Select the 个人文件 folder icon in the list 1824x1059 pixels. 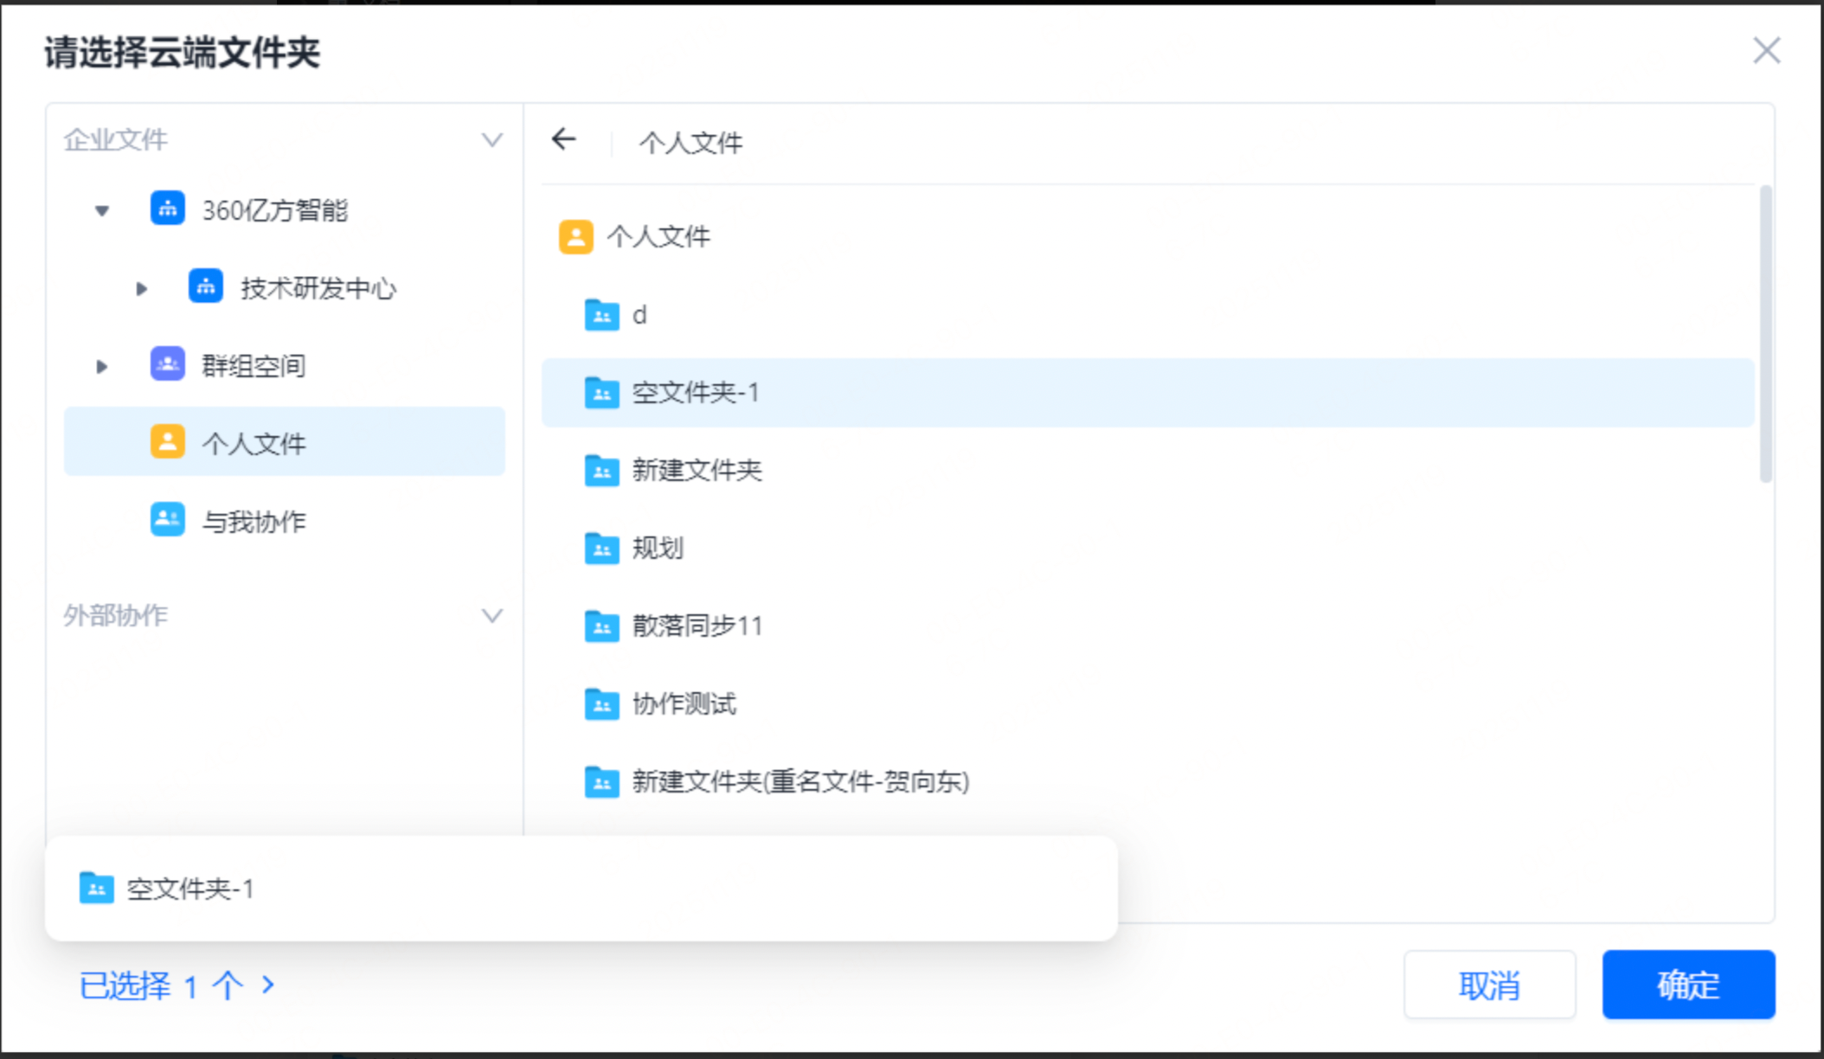(x=575, y=236)
